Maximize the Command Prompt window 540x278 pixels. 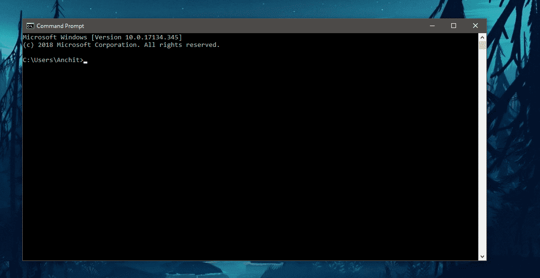point(454,26)
